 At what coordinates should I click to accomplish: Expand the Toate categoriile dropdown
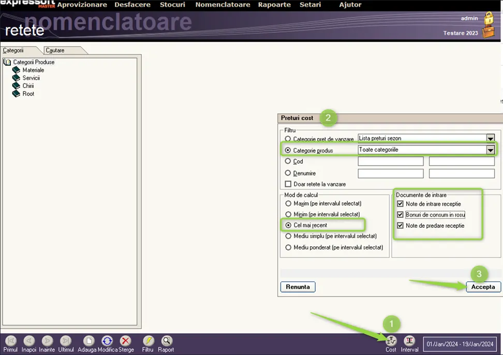pyautogui.click(x=490, y=150)
